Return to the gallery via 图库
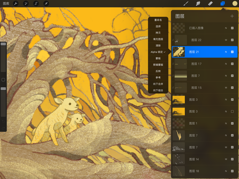 pyautogui.click(x=6, y=4)
